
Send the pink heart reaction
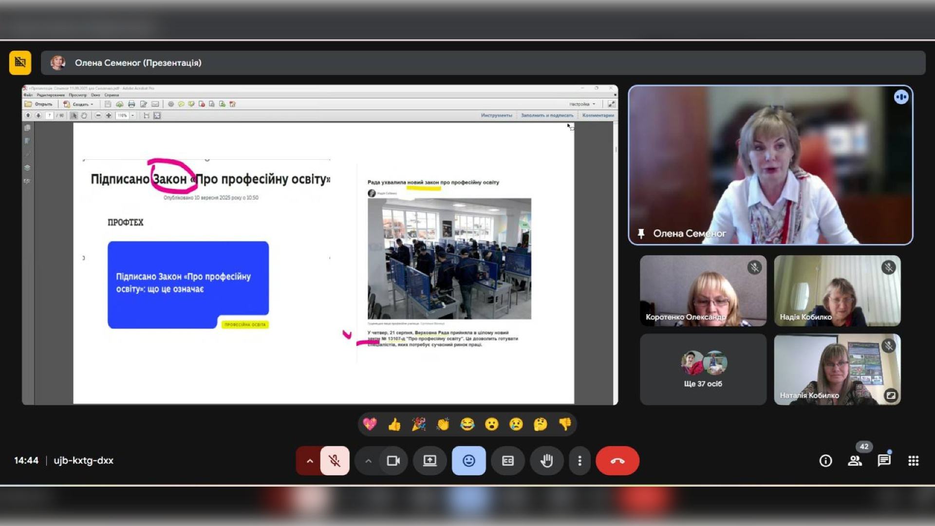coord(370,424)
